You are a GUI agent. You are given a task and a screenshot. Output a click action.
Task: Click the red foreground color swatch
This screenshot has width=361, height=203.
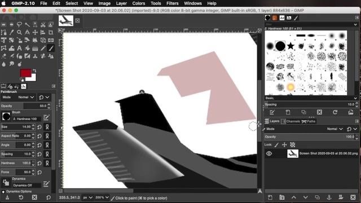pyautogui.click(x=26, y=73)
